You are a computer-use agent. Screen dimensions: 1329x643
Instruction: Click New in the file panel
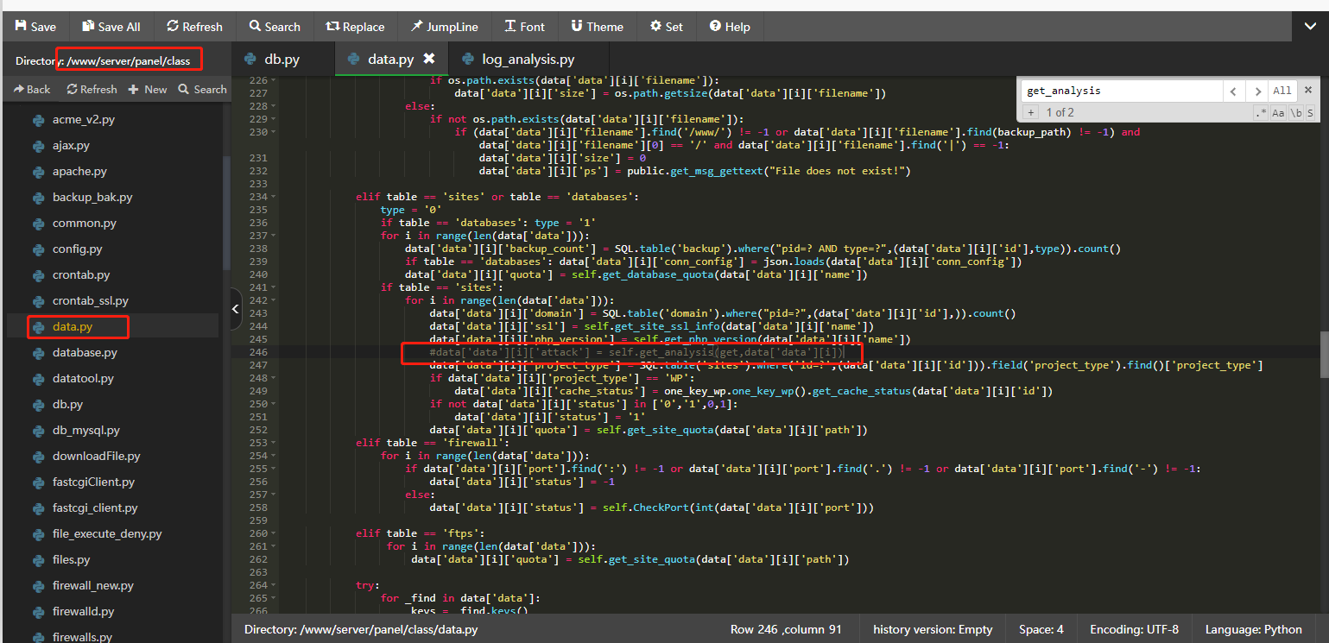tap(148, 89)
